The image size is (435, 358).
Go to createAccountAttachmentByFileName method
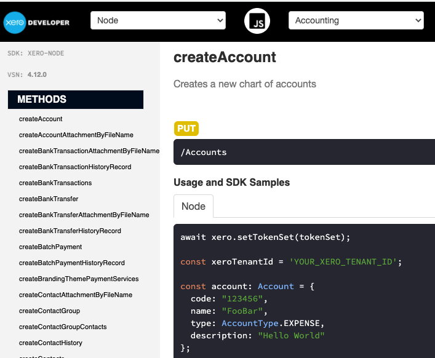76,135
